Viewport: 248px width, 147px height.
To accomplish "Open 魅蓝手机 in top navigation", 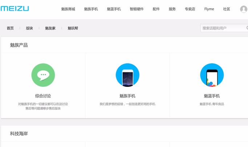I will click(114, 9).
